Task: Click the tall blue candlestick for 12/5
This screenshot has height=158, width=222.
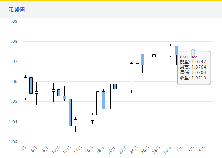Action: (x=70, y=112)
